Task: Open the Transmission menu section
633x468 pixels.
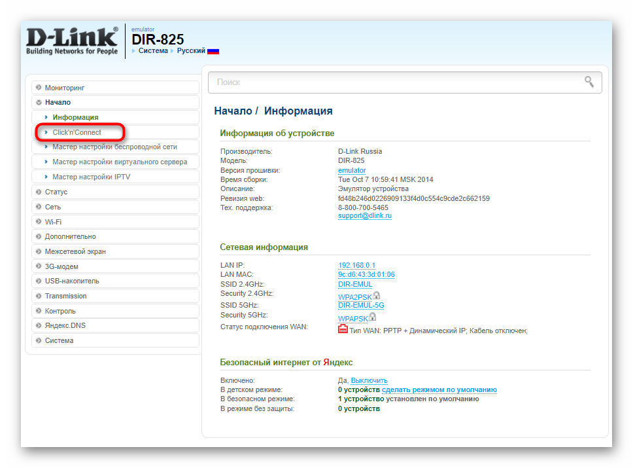Action: pyautogui.click(x=115, y=296)
